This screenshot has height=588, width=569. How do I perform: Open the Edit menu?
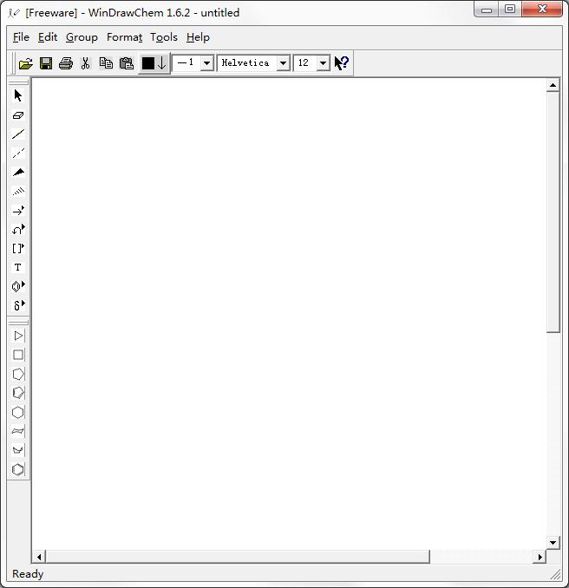pos(48,37)
